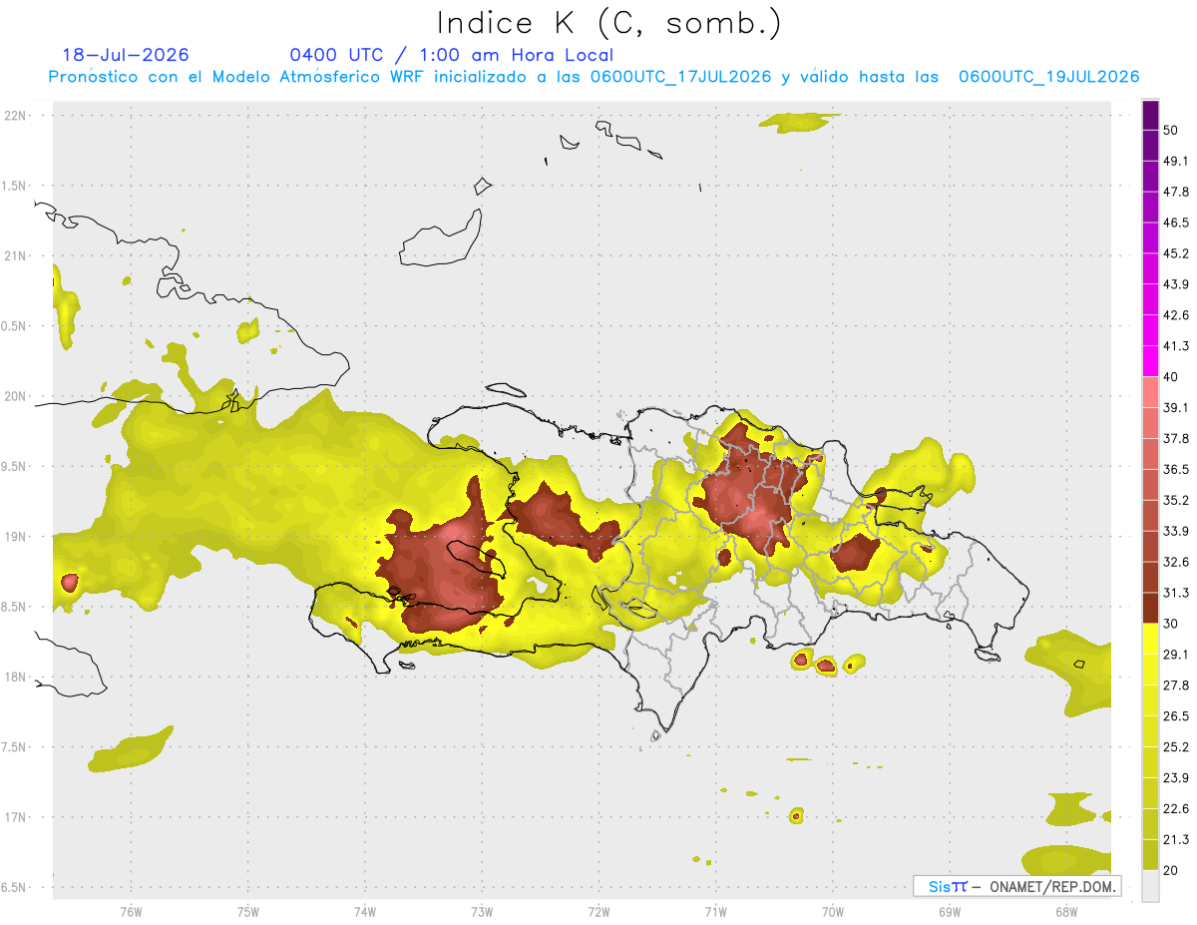Click the colorbar value '29.1'
Viewport: 1197px width, 925px height.
pos(1177,655)
